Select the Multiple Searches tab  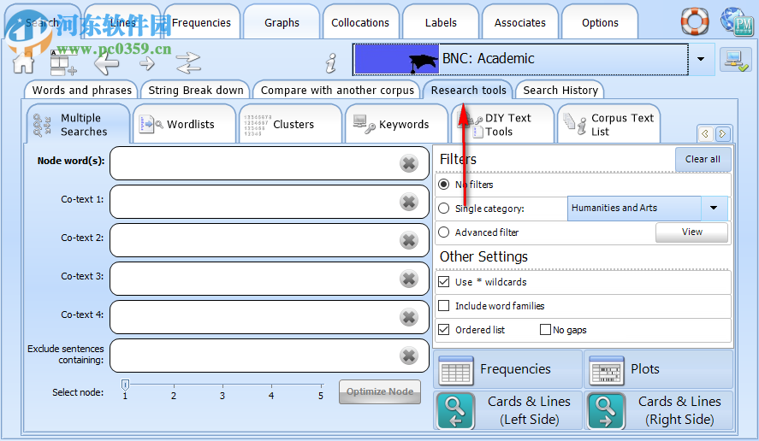point(79,125)
